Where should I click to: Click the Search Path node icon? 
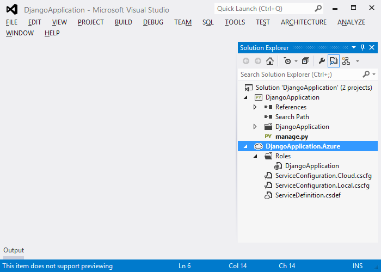pyautogui.click(x=268, y=117)
